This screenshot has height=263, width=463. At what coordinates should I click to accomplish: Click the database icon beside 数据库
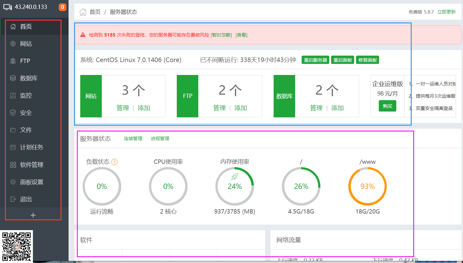click(x=13, y=78)
